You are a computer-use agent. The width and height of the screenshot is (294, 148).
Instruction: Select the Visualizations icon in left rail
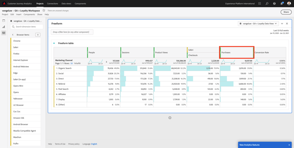[x=4, y=27]
